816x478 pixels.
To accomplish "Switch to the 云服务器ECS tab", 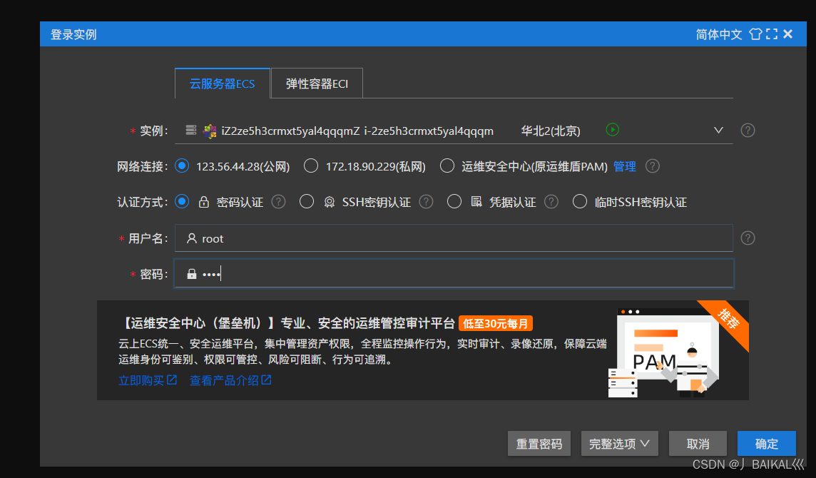I will [x=223, y=83].
